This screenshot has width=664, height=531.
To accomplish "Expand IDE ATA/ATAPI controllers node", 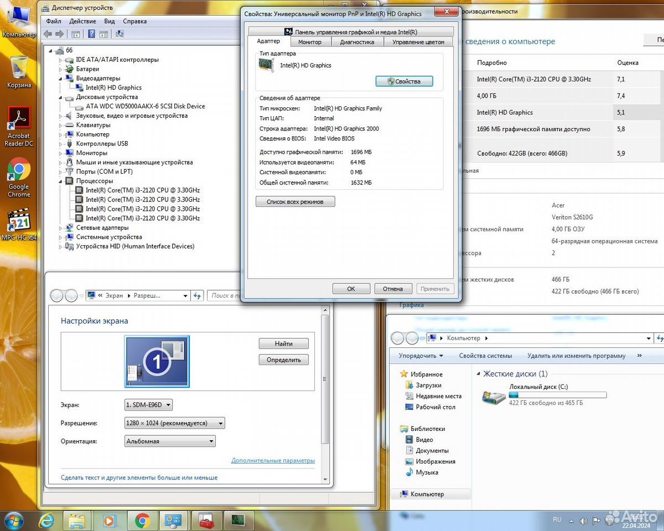I will pyautogui.click(x=61, y=60).
